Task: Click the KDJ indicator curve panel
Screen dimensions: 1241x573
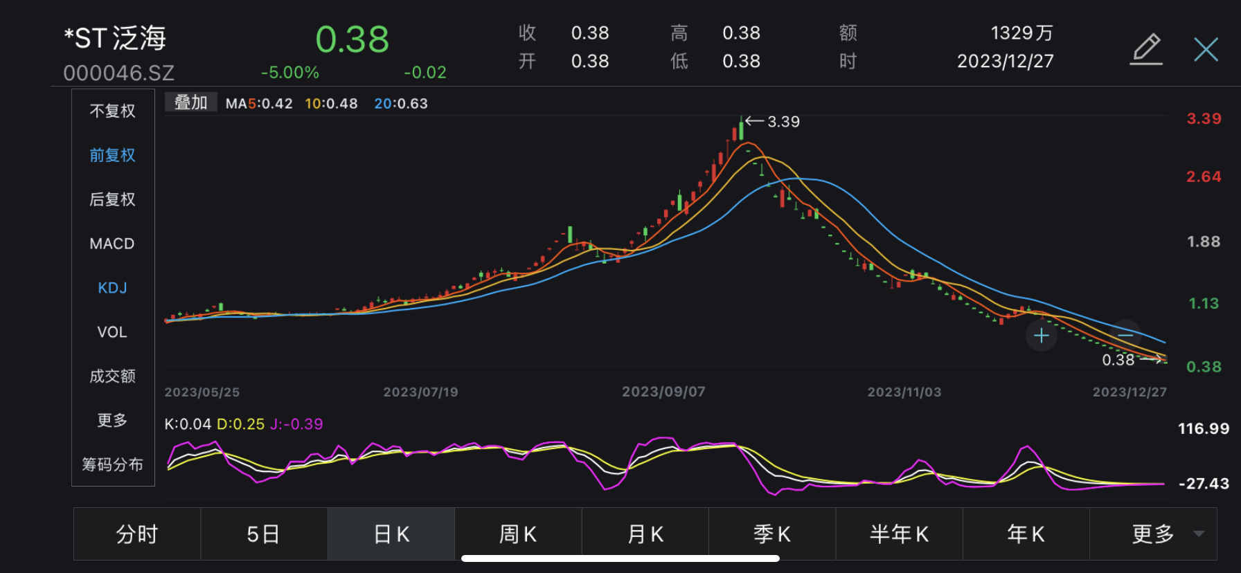Action: [665, 464]
